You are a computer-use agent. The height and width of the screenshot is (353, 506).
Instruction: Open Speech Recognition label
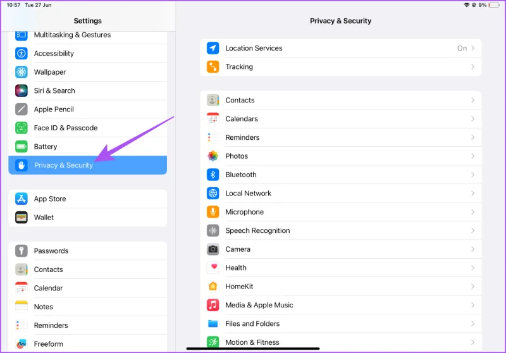coord(257,231)
